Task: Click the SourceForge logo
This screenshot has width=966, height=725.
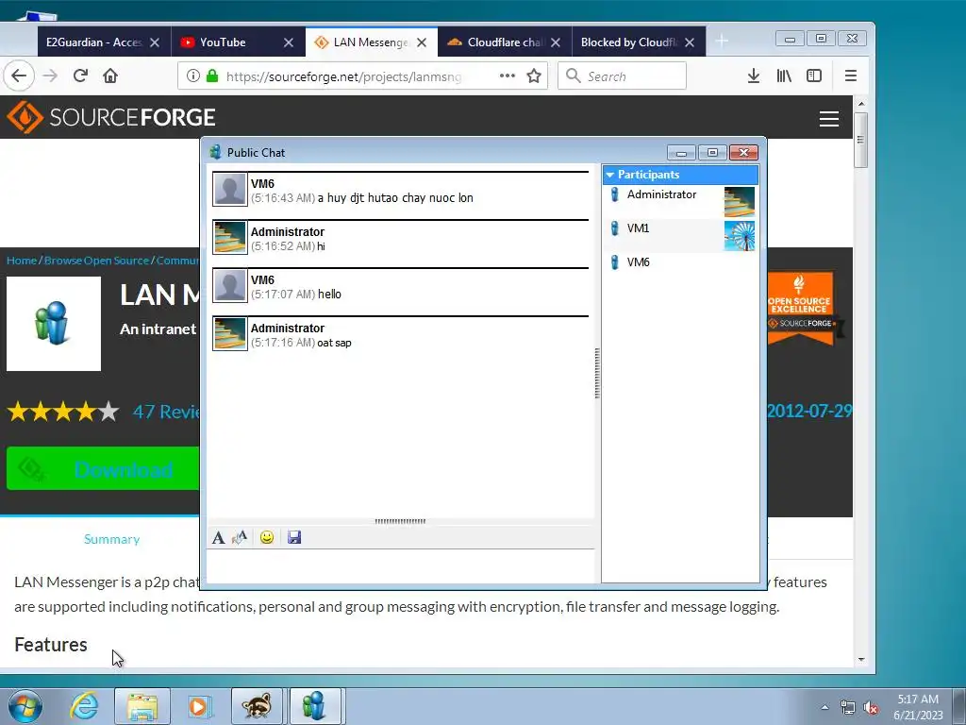Action: coord(111,117)
